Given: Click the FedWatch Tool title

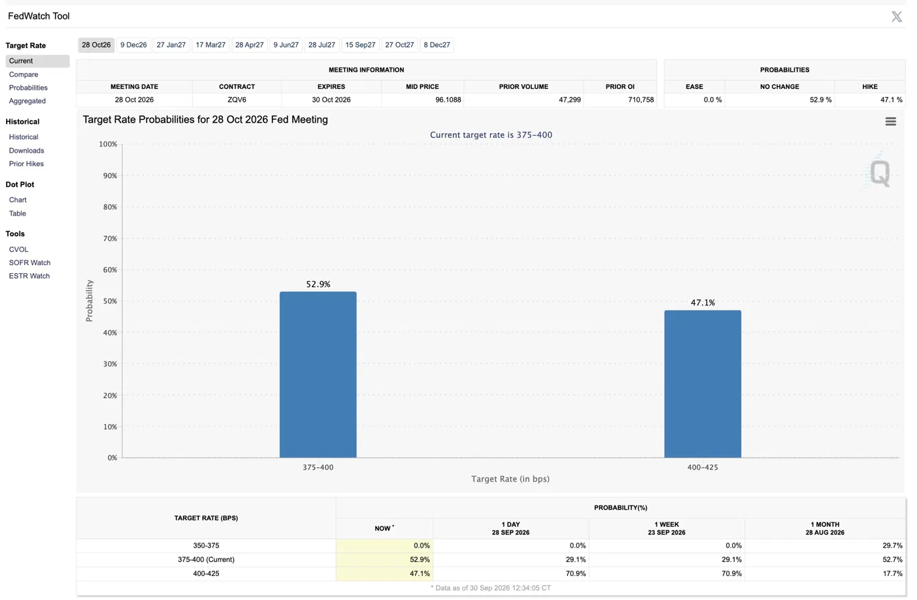Looking at the screenshot, I should pos(38,16).
